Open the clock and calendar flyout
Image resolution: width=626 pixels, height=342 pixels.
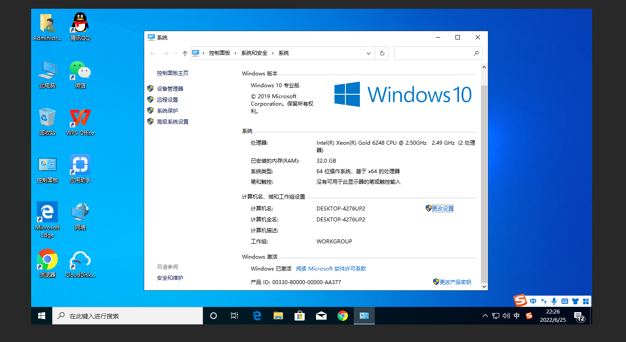coord(553,316)
